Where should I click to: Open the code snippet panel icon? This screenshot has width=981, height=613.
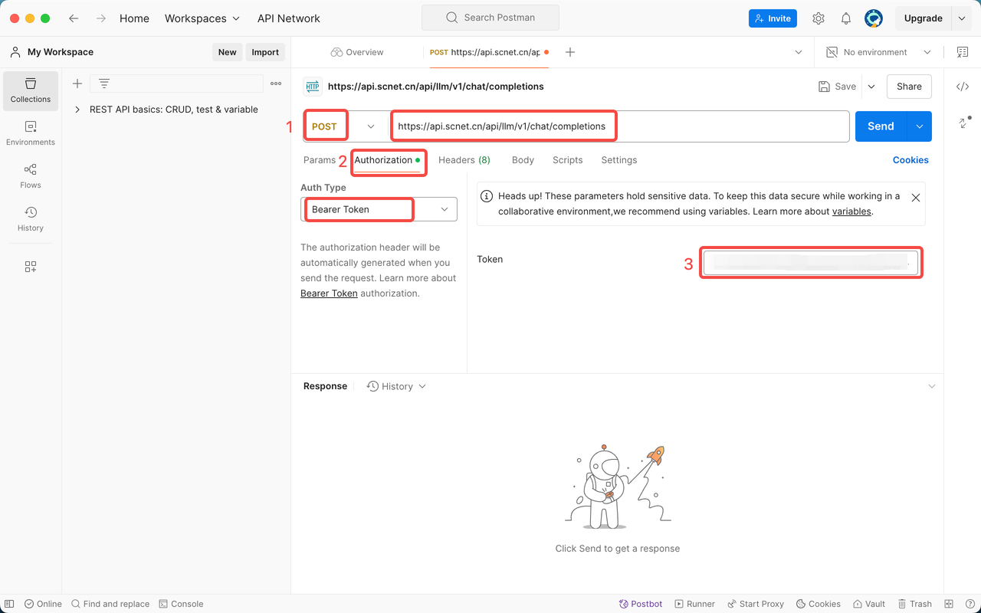click(963, 87)
